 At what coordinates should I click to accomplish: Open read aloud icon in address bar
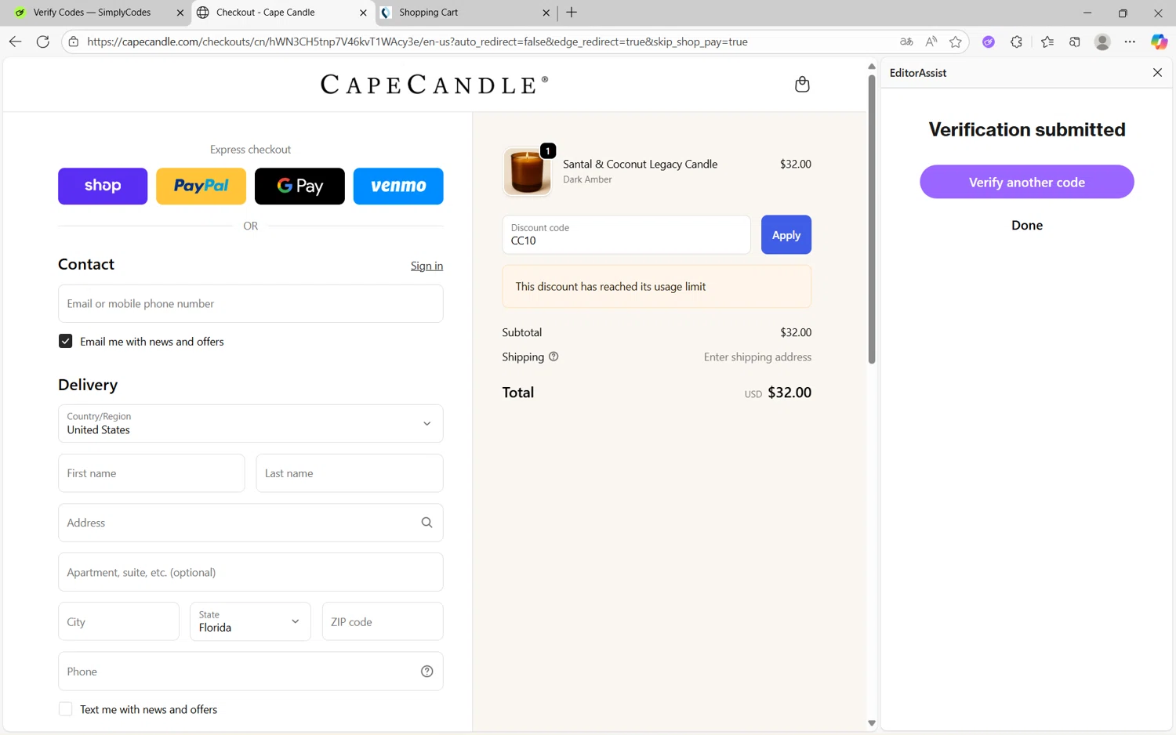(x=931, y=42)
